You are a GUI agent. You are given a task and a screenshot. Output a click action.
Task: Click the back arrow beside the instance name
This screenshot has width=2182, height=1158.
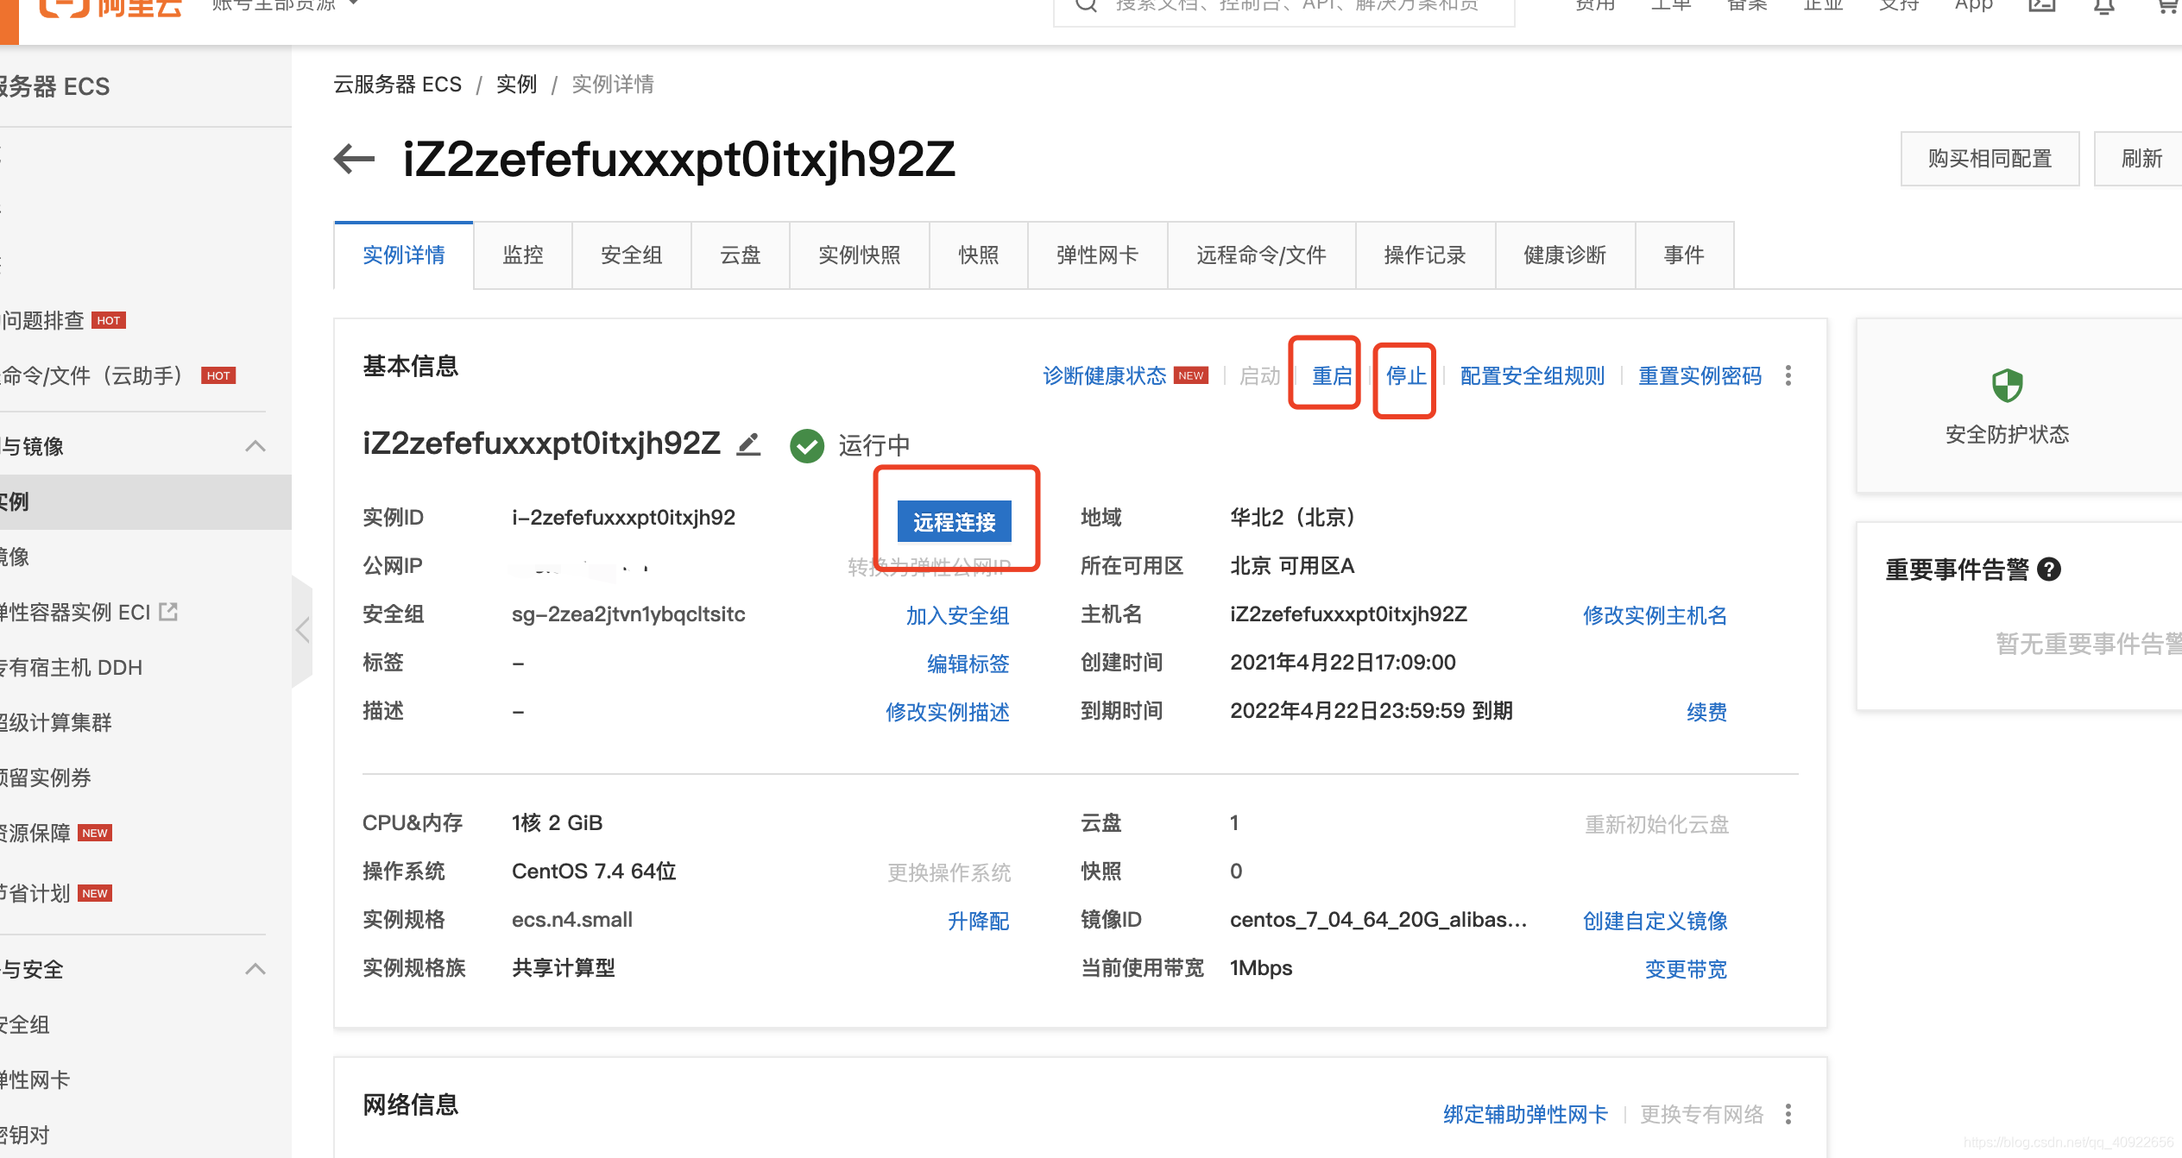pos(354,159)
